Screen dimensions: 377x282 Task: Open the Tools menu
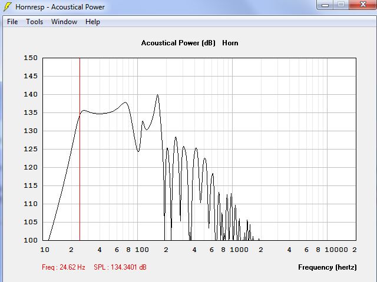[34, 22]
